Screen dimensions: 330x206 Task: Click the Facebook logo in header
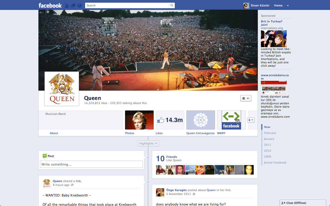50,5
